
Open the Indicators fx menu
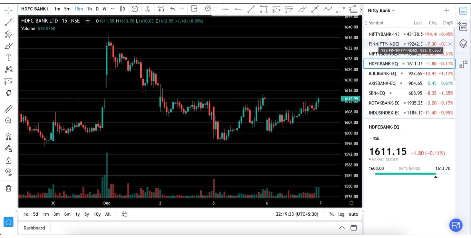(x=148, y=9)
